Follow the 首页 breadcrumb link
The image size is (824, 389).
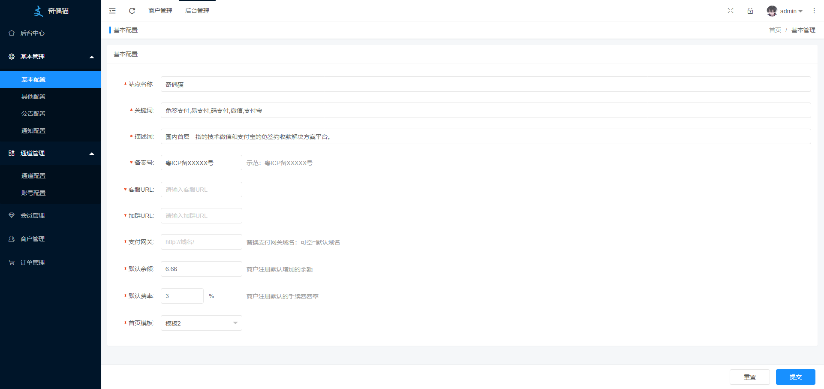coord(775,30)
